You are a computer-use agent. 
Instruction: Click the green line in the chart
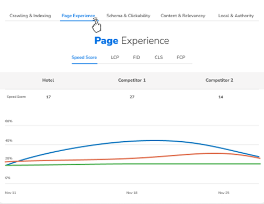tap(132, 164)
